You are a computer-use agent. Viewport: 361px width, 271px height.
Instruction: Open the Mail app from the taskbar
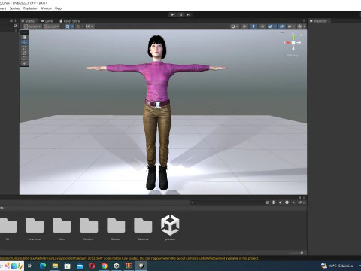click(x=80, y=266)
